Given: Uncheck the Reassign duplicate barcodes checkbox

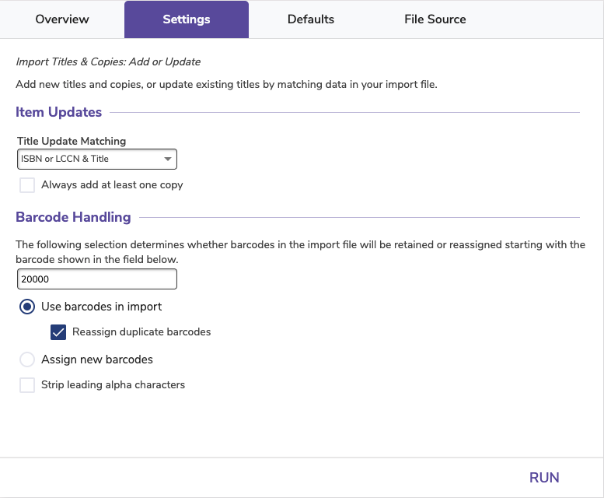Looking at the screenshot, I should point(58,332).
